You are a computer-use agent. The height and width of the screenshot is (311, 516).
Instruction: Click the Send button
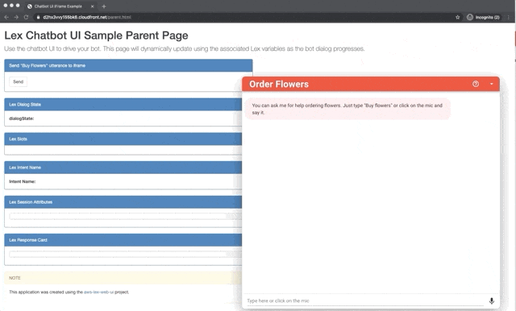tap(18, 81)
